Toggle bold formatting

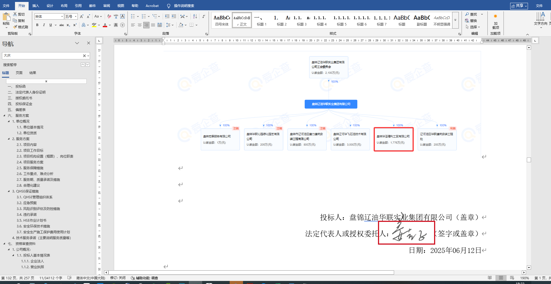(37, 25)
